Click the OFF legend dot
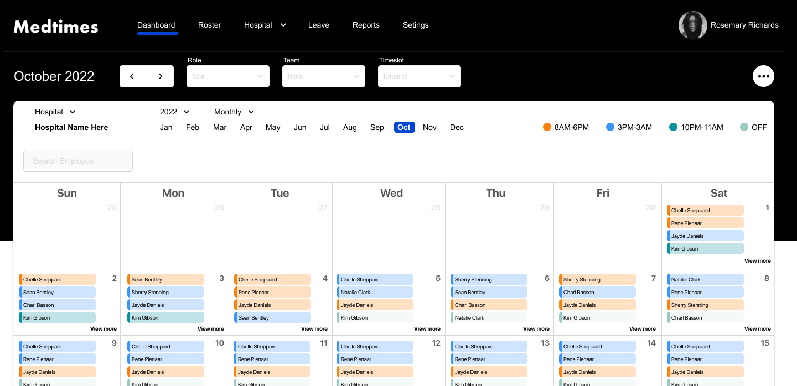797x386 pixels. tap(744, 127)
